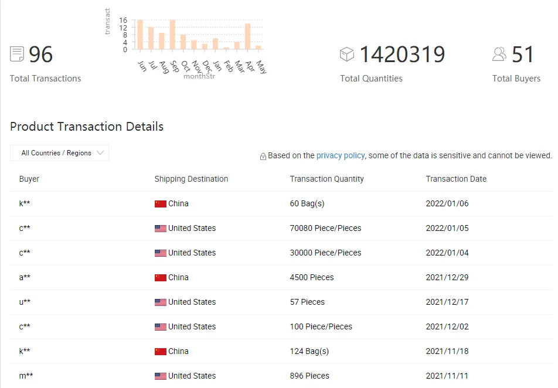
Task: Click the privacy lock icon
Action: point(263,156)
